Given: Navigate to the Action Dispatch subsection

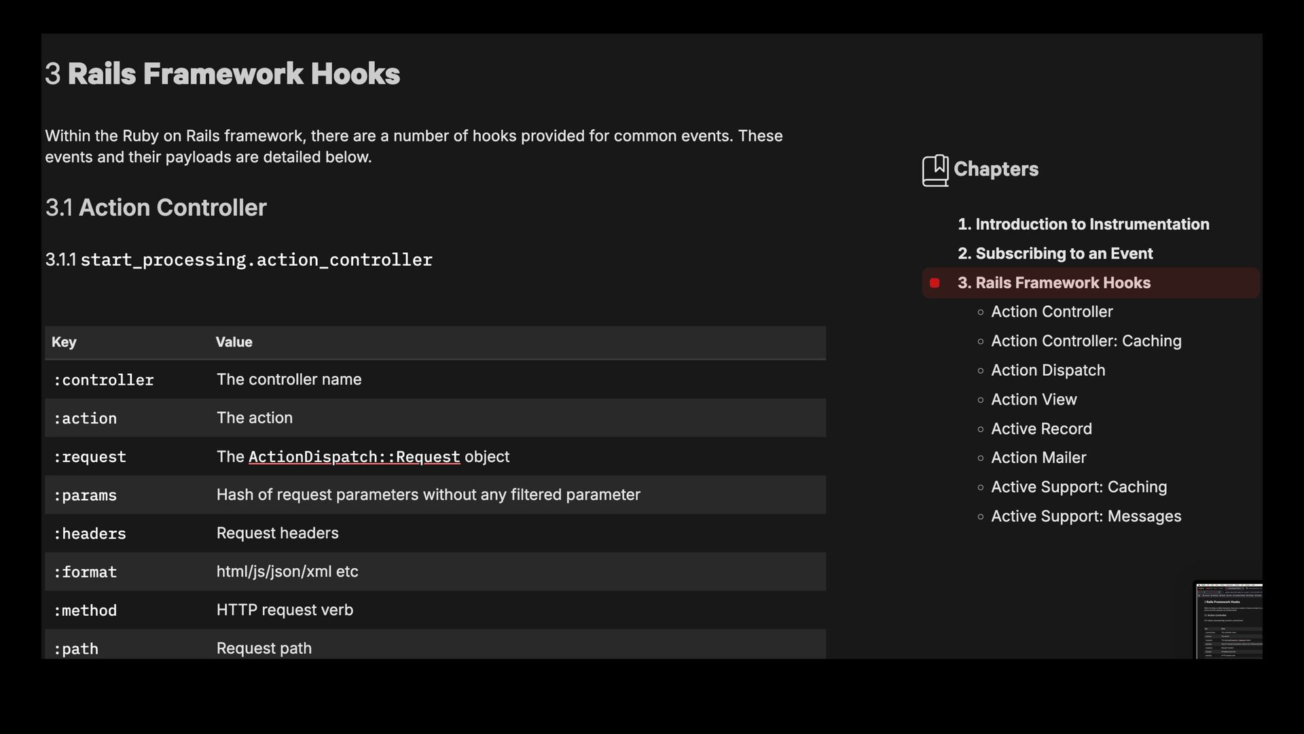Looking at the screenshot, I should (x=1047, y=370).
